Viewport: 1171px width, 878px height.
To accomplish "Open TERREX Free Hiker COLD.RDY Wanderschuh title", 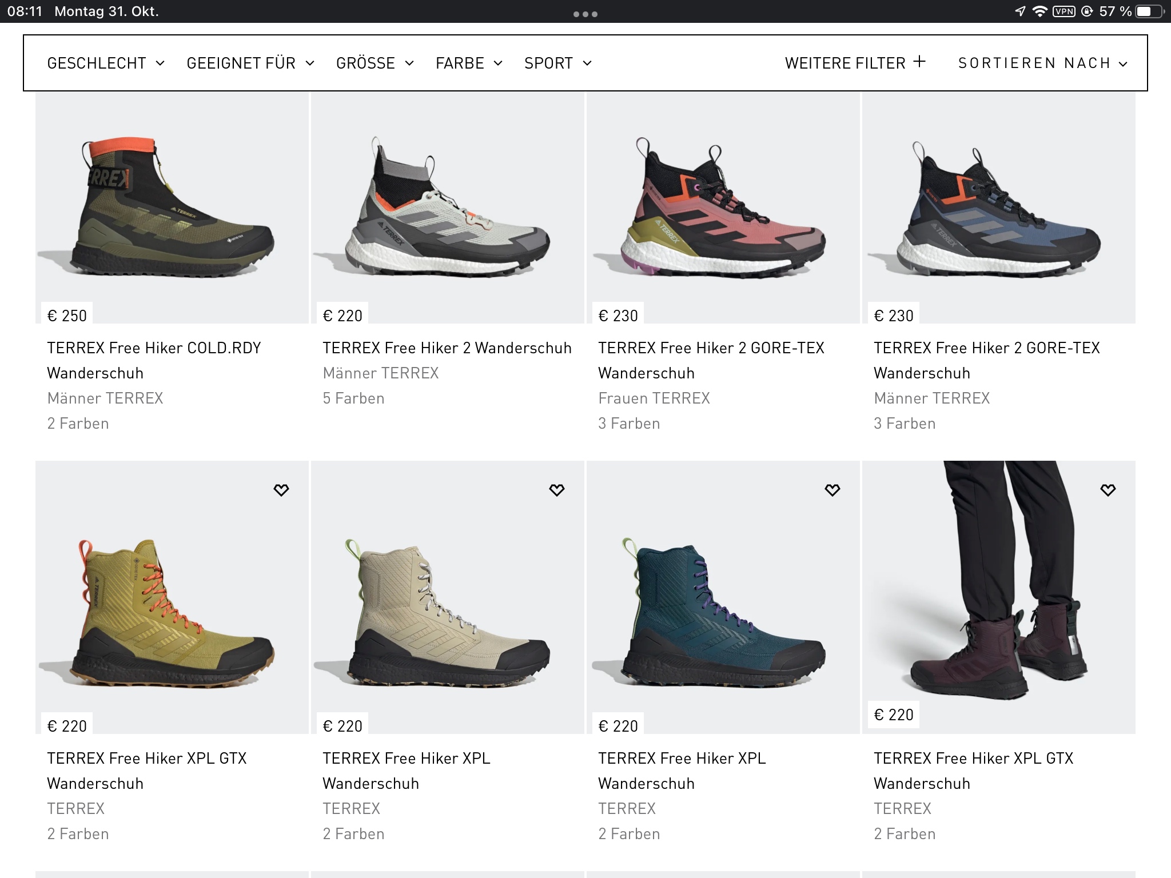I will [x=154, y=360].
